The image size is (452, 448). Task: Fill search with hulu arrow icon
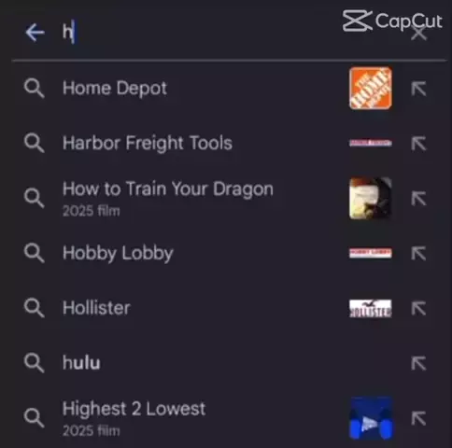(418, 363)
